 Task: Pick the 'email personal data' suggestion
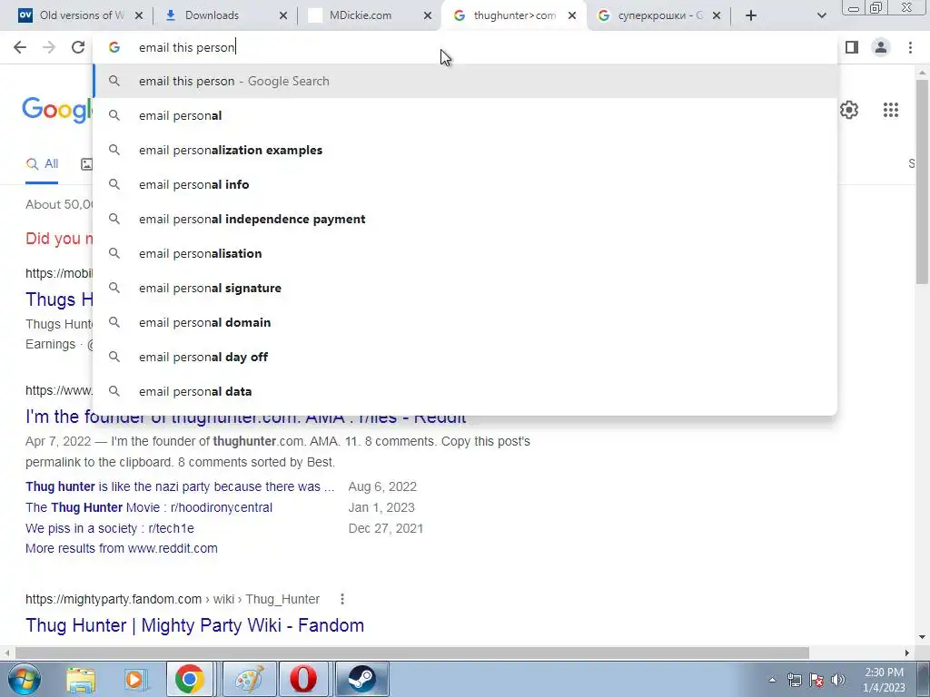[x=465, y=391]
